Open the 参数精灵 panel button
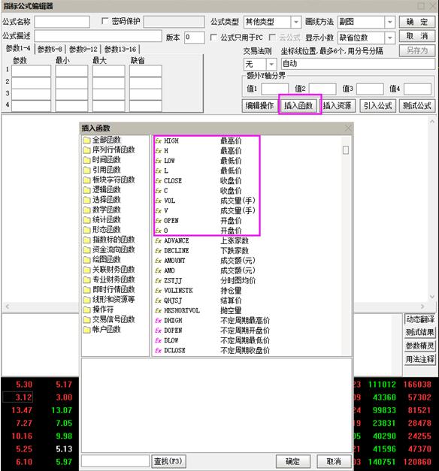The width and height of the screenshot is (439, 471). (419, 346)
